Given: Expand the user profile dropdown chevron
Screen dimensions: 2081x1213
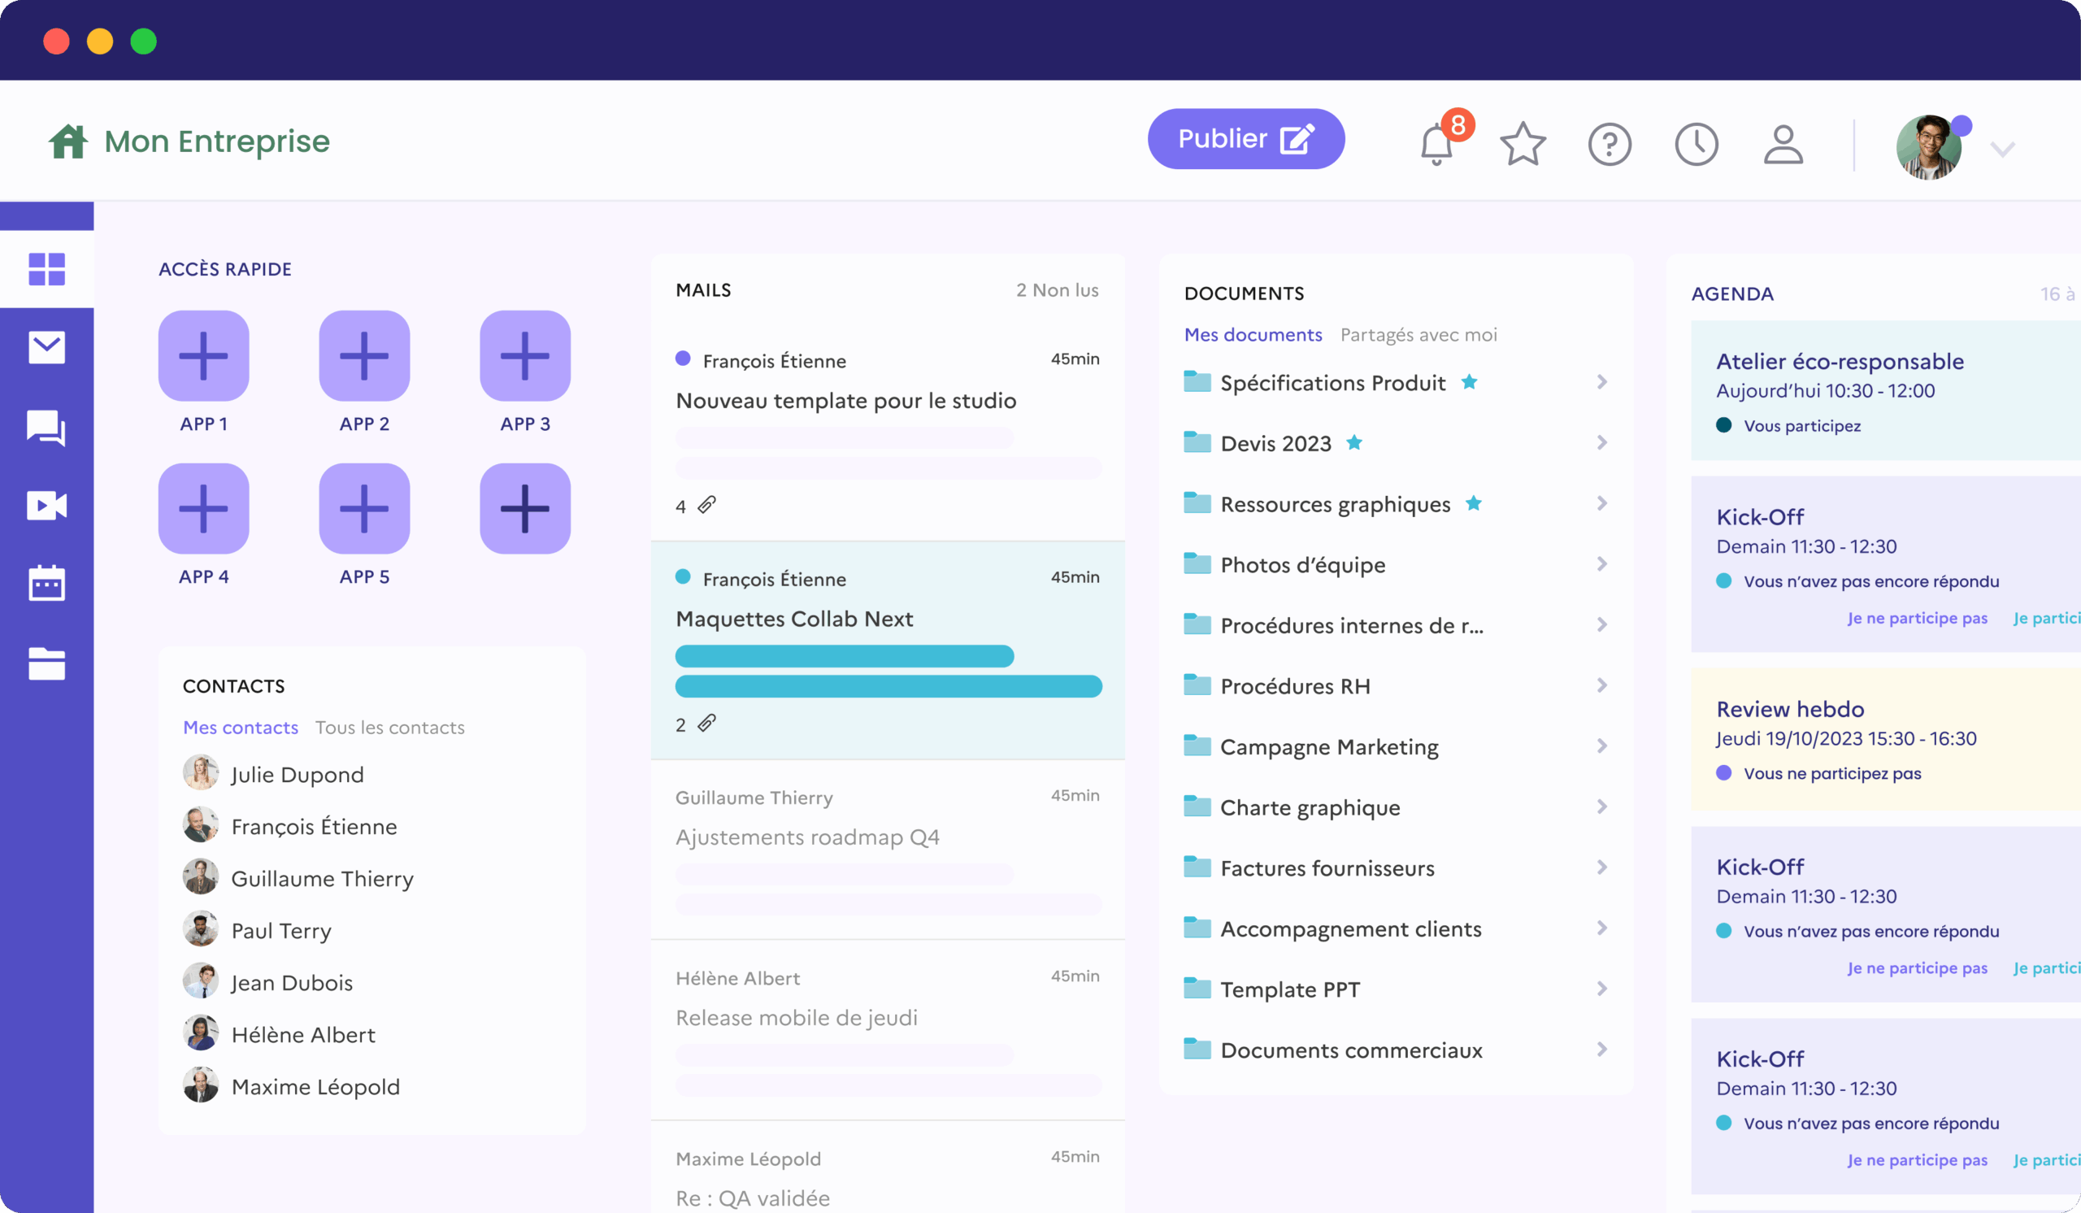Looking at the screenshot, I should [2002, 150].
